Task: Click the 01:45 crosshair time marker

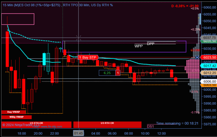Action: [x=78, y=133]
